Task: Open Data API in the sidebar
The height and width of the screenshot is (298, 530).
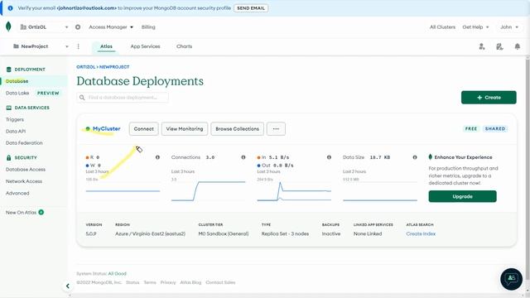Action: (16, 132)
